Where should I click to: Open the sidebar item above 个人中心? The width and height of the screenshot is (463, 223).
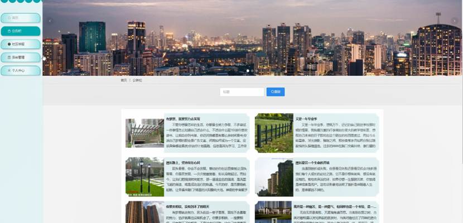tap(21, 57)
